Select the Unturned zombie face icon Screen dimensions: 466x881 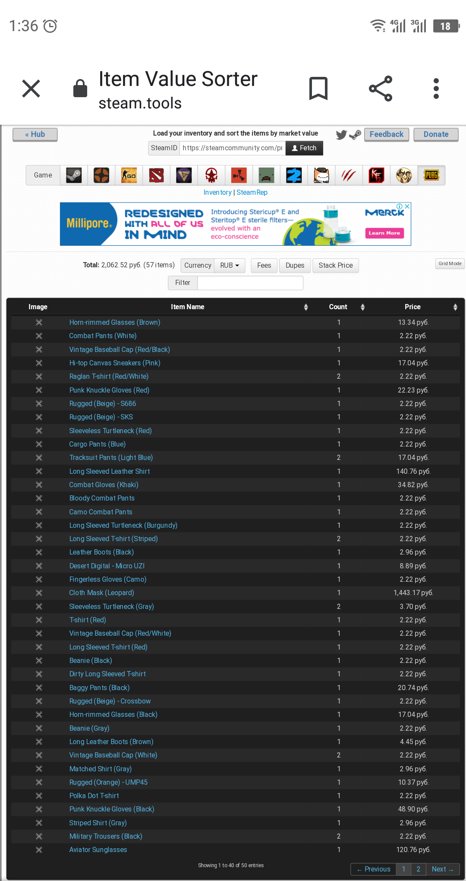pyautogui.click(x=266, y=175)
